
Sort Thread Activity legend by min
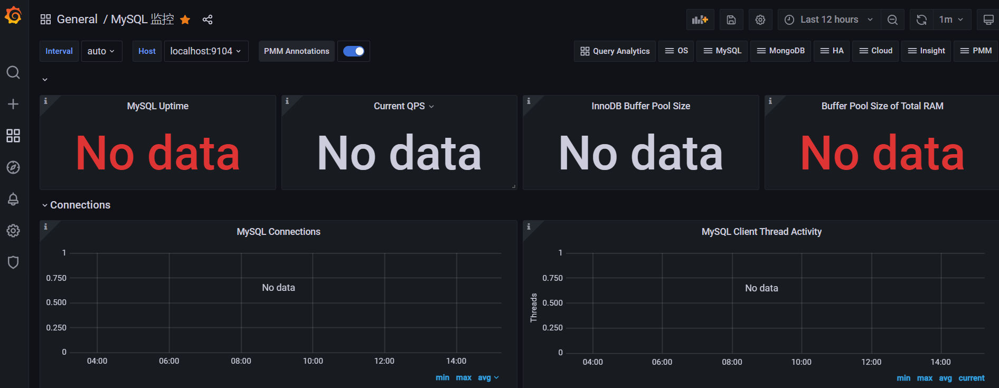click(903, 378)
